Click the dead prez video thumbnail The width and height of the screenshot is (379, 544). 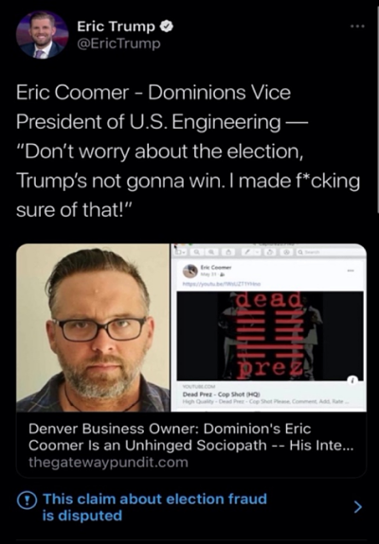(270, 336)
